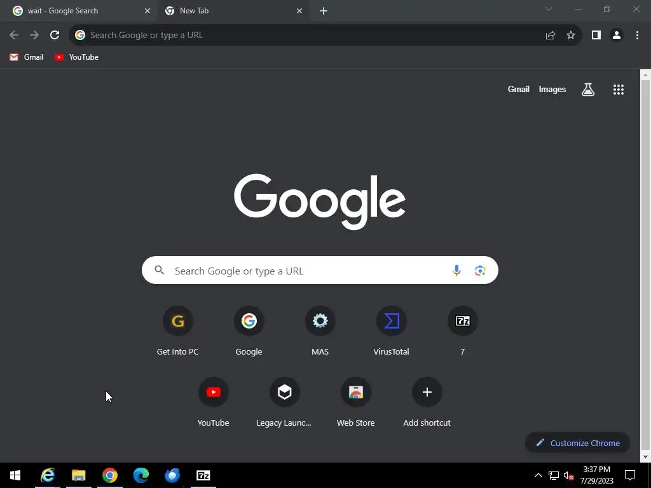Open the YouTube shortcut tile
The image size is (651, 488).
tap(214, 402)
